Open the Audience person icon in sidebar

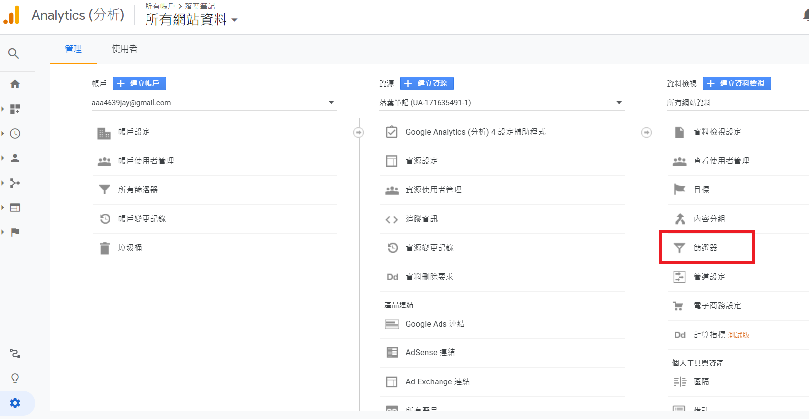[15, 158]
